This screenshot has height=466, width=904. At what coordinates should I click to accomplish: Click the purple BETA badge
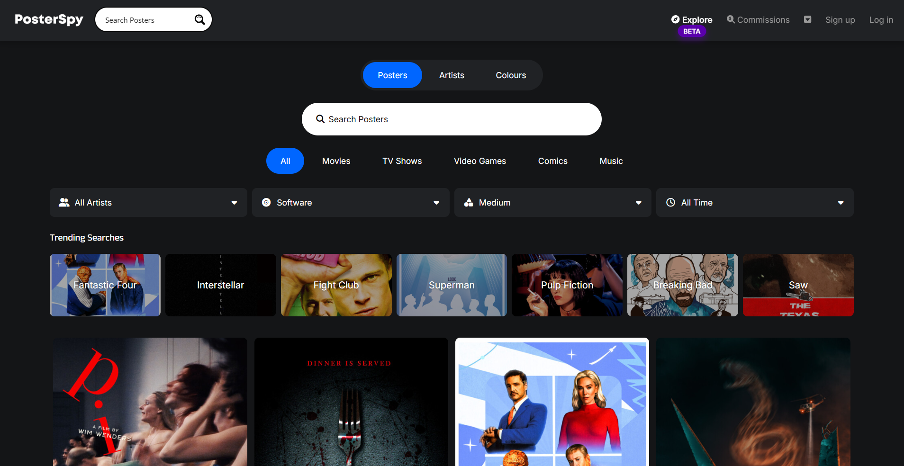(692, 31)
